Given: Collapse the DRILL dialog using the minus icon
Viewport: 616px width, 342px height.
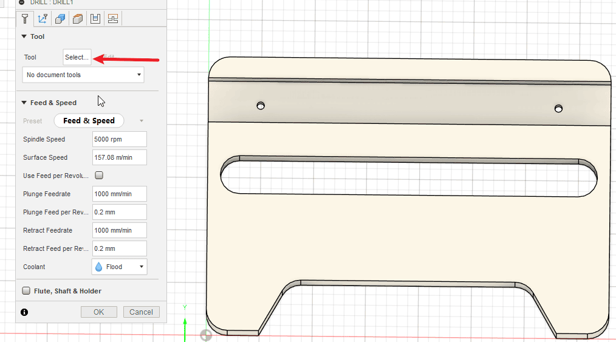Looking at the screenshot, I should tap(22, 2).
